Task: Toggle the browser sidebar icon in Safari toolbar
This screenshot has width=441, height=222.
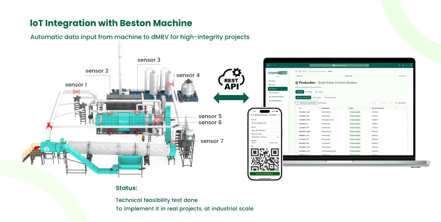Action: click(269, 65)
